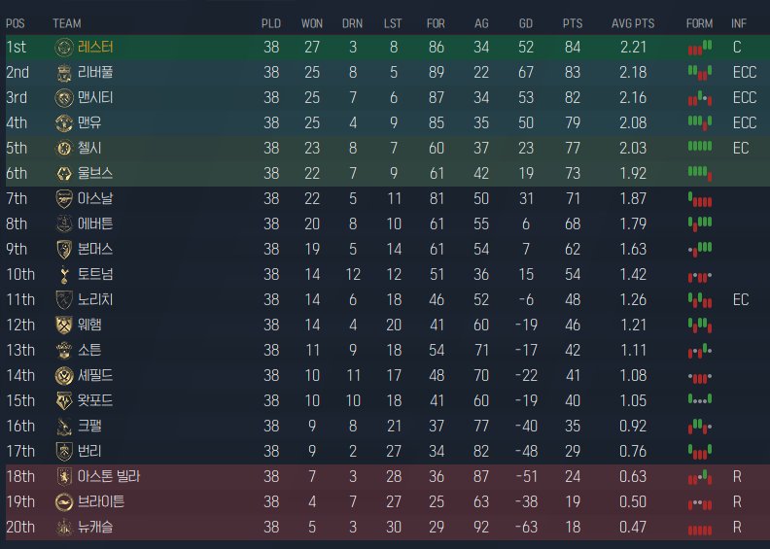Open the 웨햄 club crest icon
Viewport: 770px width, 549px height.
point(64,325)
